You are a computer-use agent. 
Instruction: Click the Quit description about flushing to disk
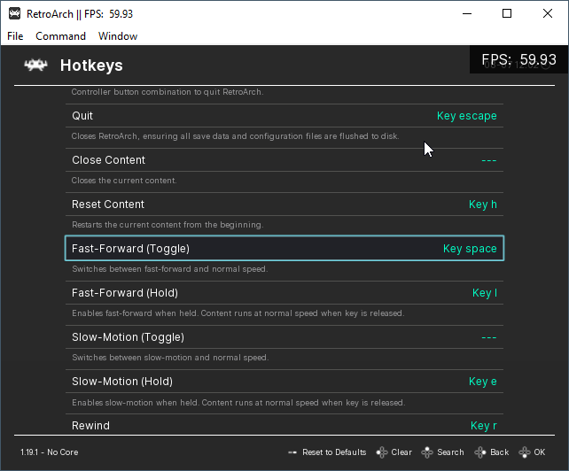[235, 136]
